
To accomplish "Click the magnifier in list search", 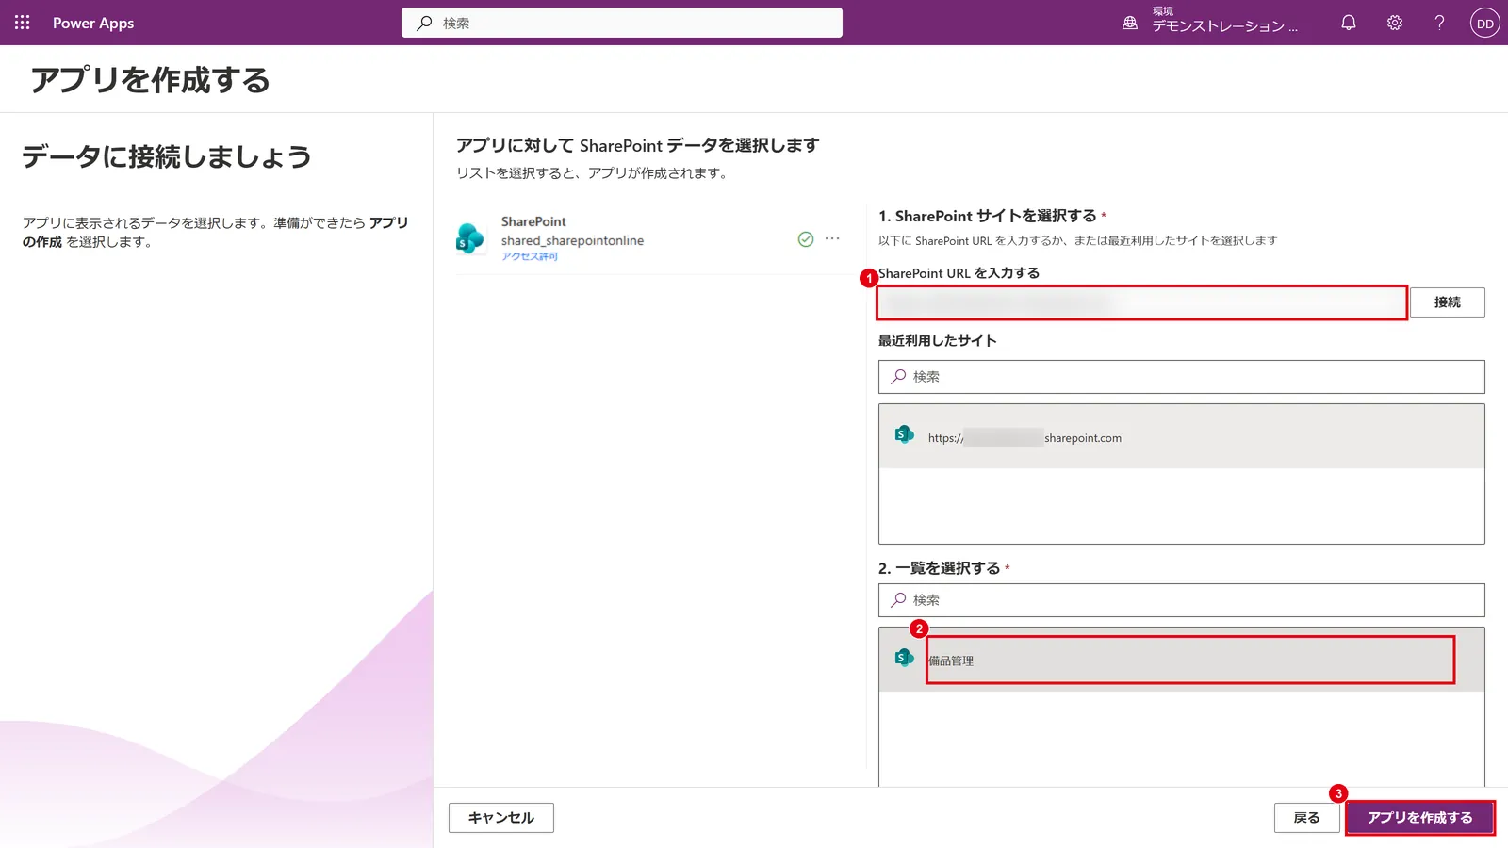I will [x=898, y=600].
